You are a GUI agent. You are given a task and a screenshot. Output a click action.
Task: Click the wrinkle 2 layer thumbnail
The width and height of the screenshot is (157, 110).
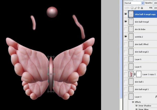point(131,36)
